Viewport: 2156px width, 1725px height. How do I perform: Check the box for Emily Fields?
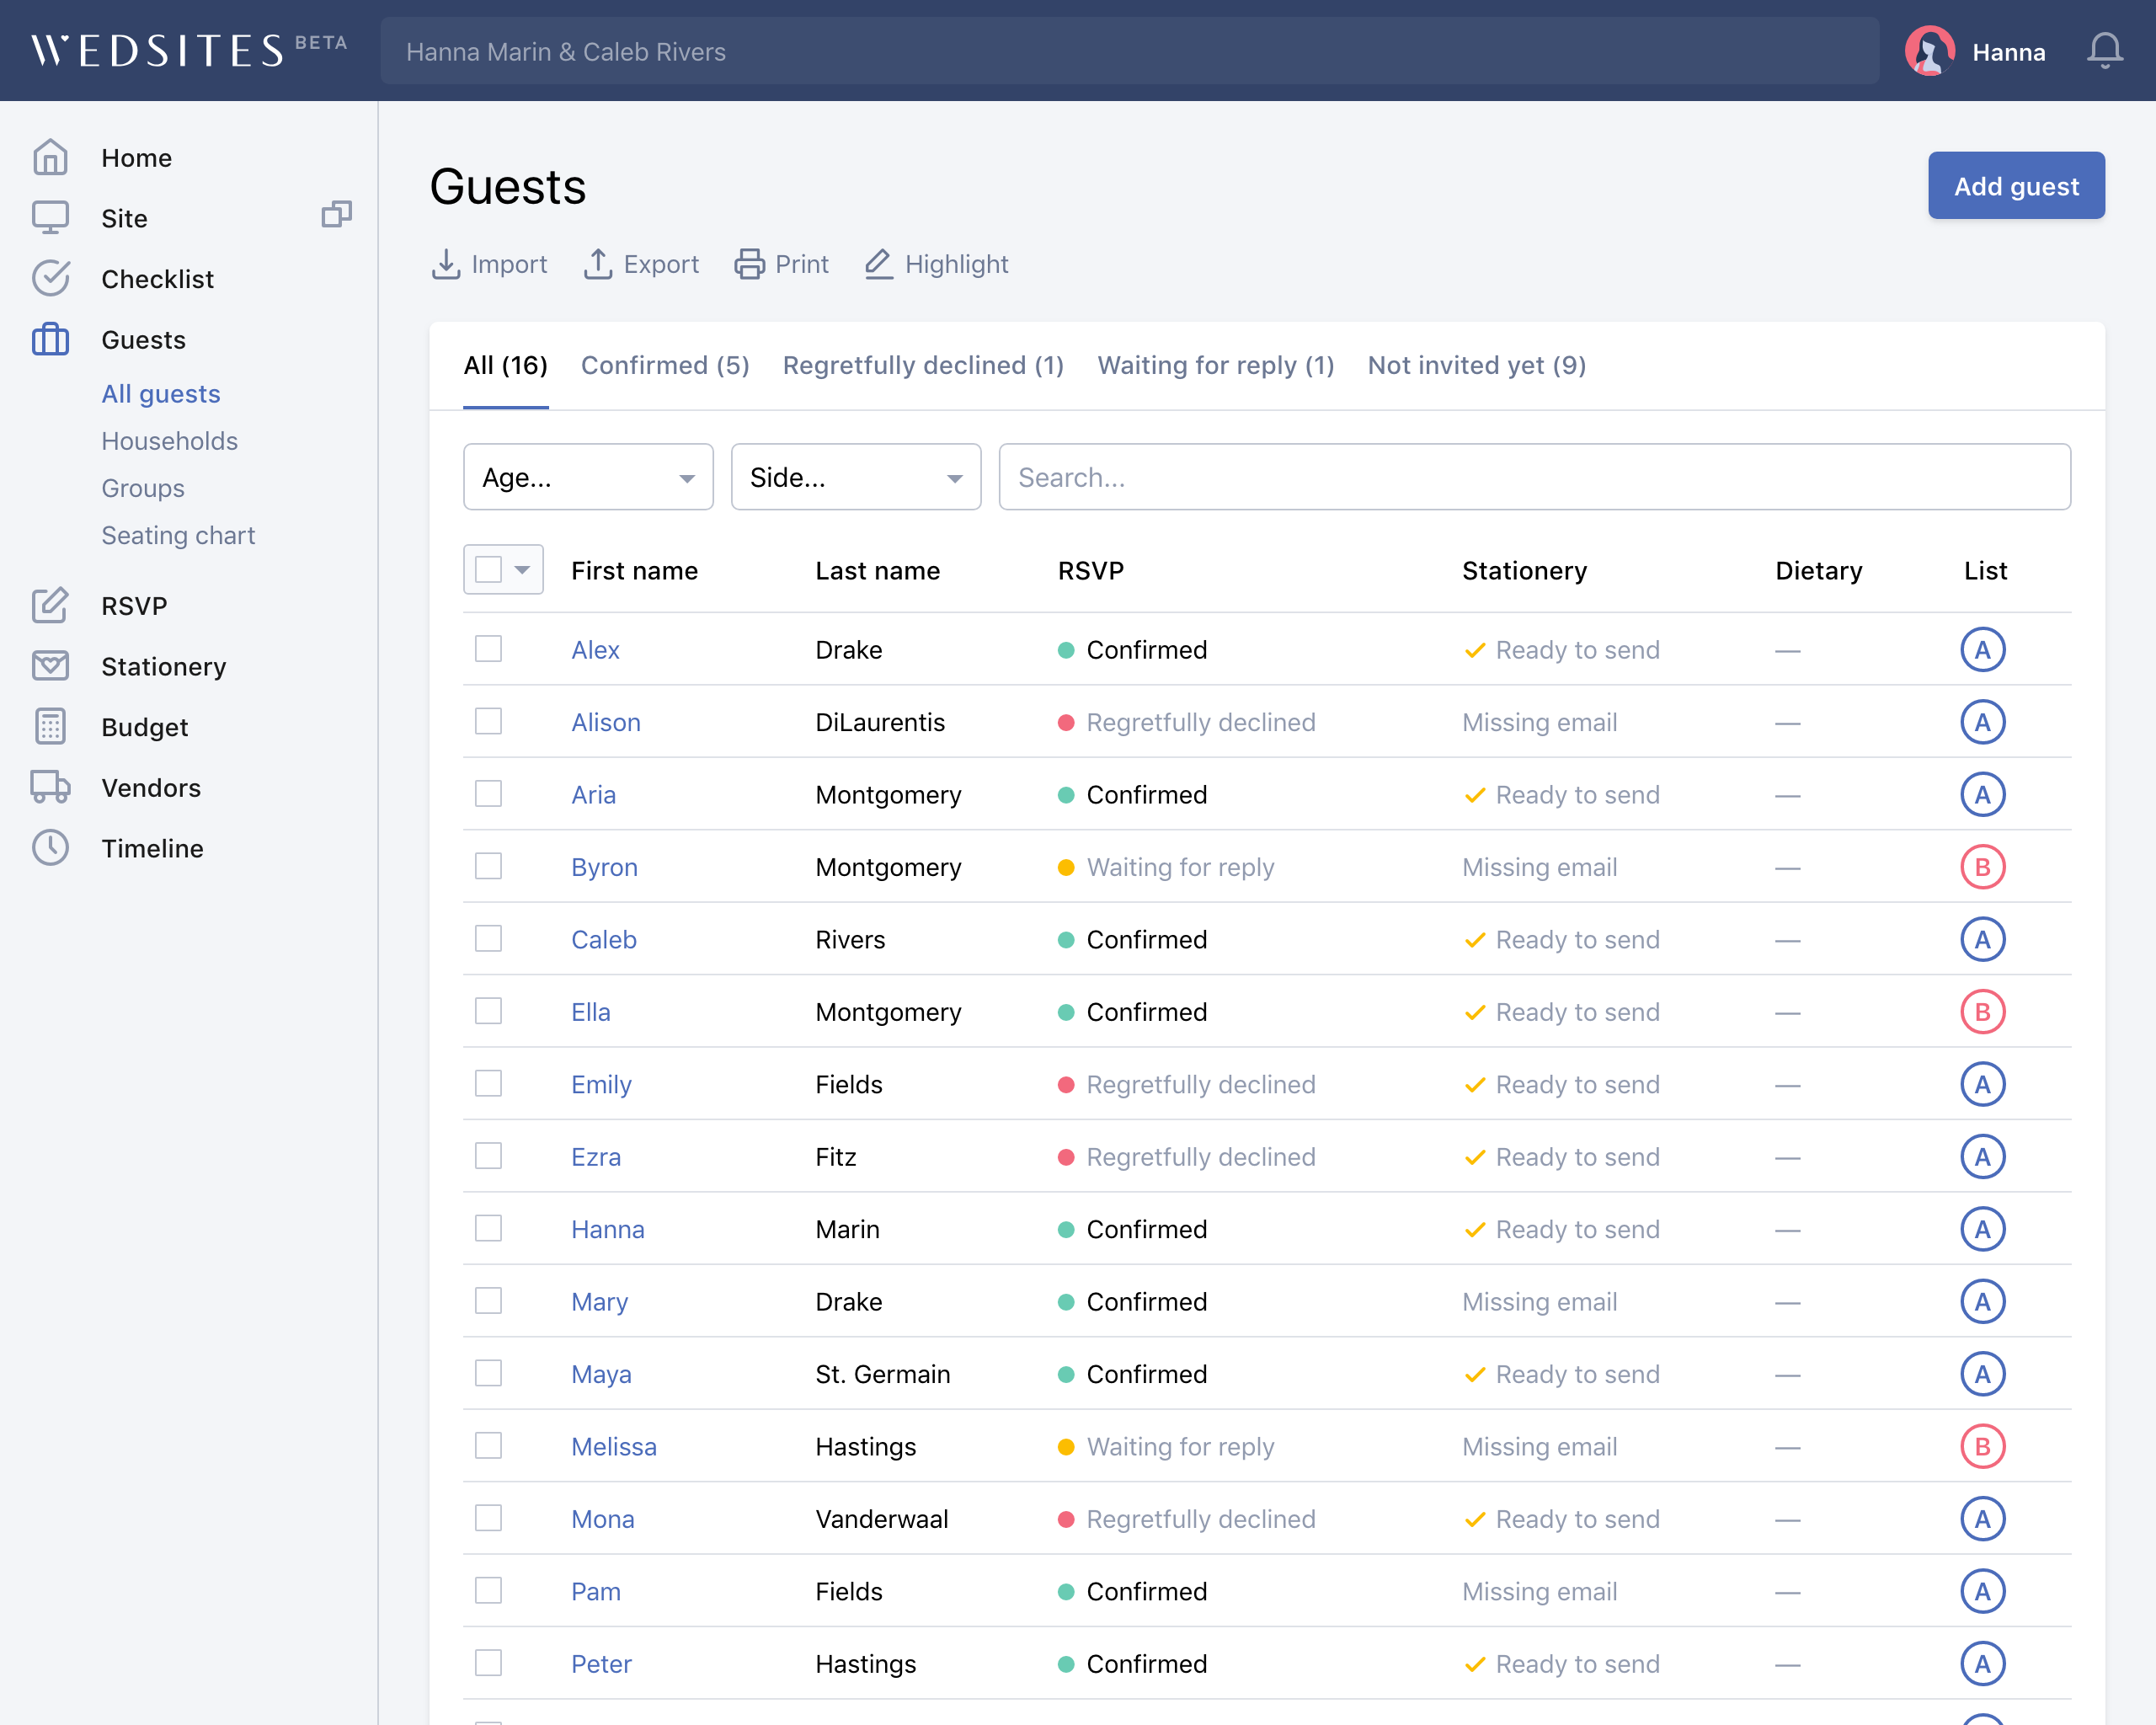point(488,1084)
